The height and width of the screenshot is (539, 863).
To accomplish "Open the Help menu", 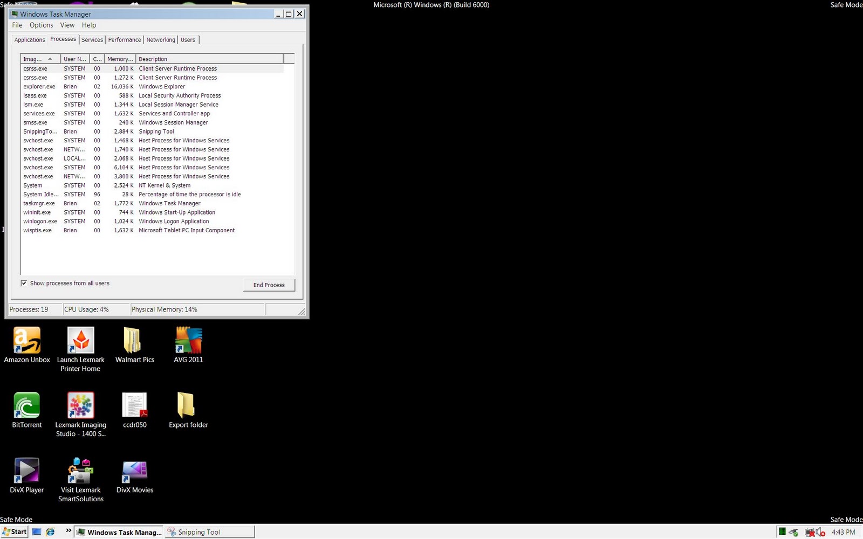I will 89,25.
